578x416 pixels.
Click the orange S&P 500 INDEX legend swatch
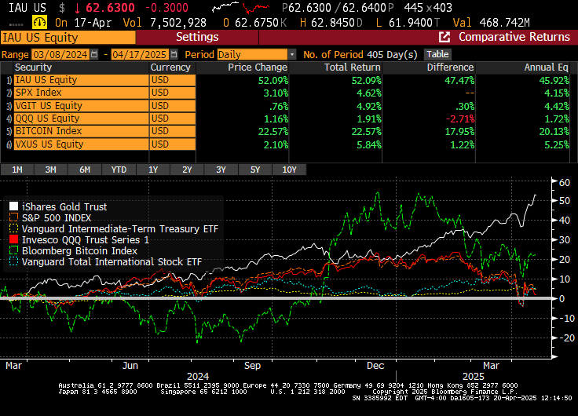pyautogui.click(x=13, y=217)
